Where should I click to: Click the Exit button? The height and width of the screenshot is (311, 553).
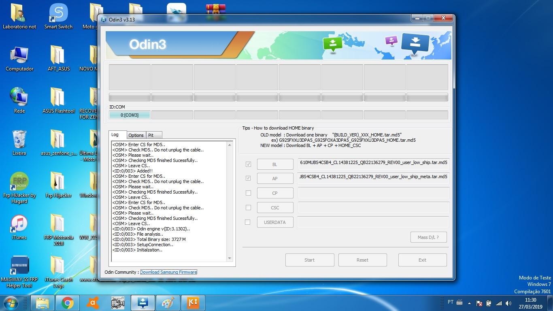(x=422, y=260)
